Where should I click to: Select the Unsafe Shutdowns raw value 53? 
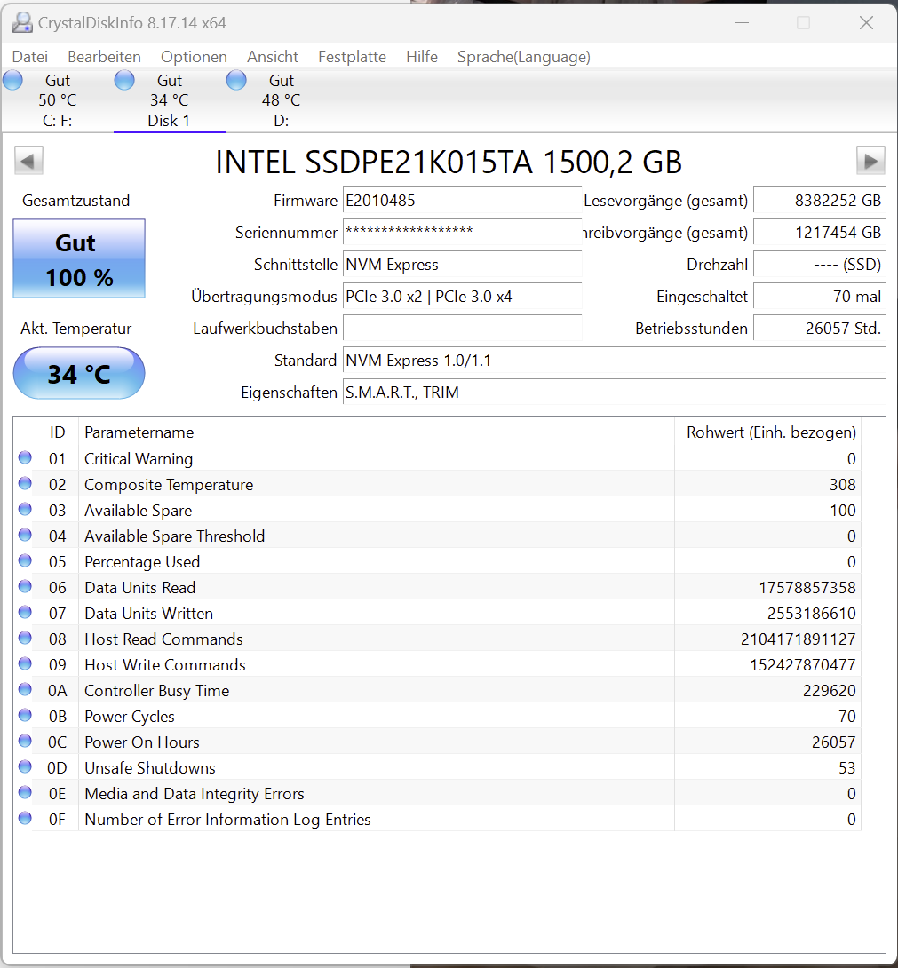[847, 768]
